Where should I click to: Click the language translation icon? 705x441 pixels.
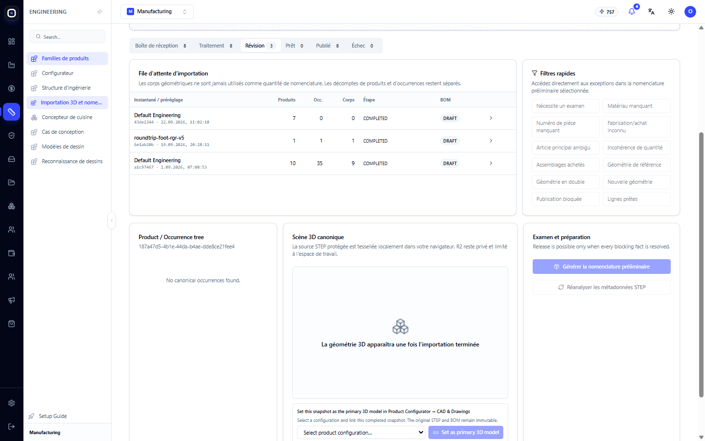[651, 11]
